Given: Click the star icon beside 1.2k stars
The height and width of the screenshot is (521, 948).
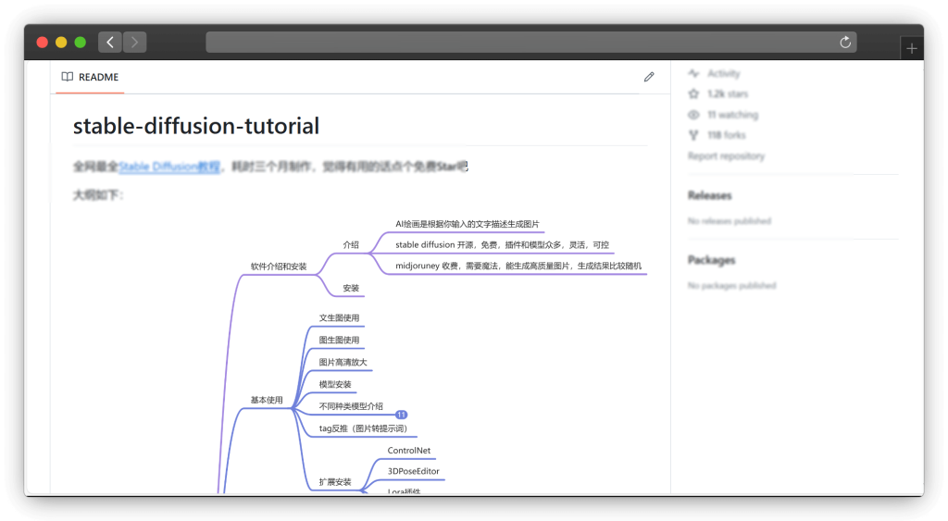Looking at the screenshot, I should coord(693,93).
